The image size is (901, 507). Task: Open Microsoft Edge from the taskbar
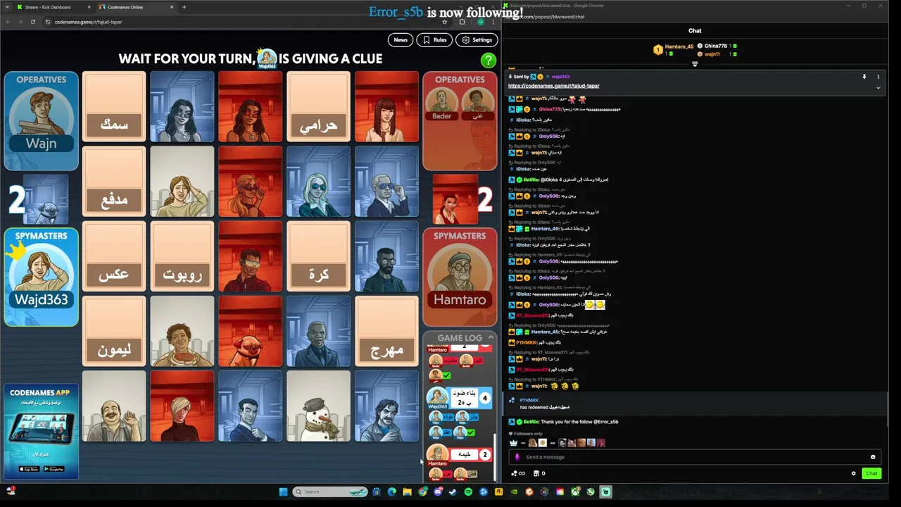pyautogui.click(x=392, y=492)
